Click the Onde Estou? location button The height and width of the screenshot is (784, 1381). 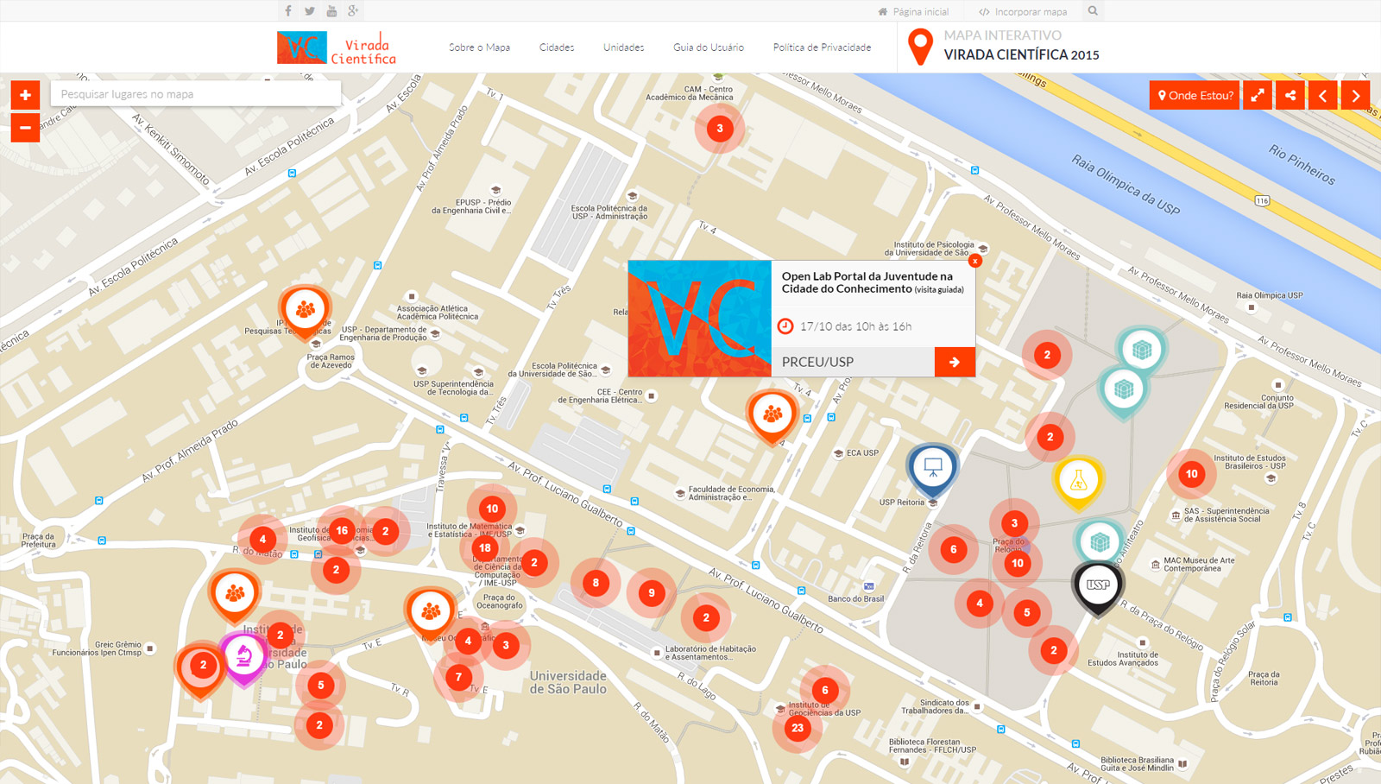point(1195,95)
